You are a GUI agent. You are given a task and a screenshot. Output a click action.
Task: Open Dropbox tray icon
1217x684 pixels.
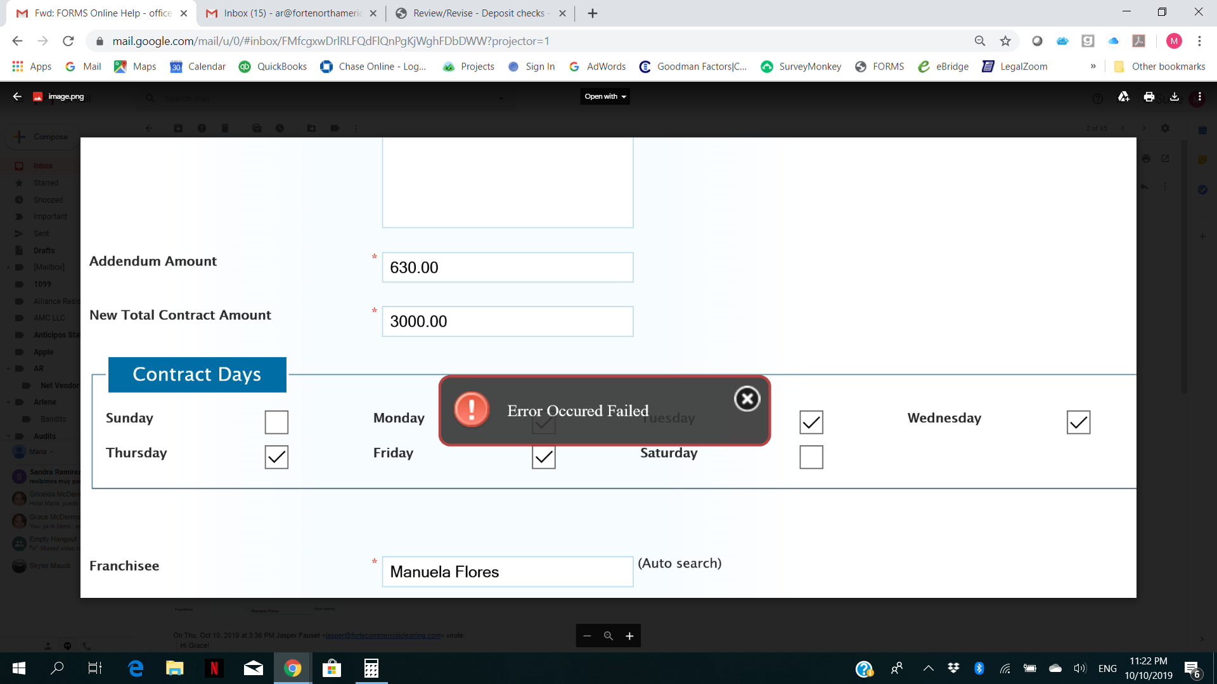[x=953, y=668]
